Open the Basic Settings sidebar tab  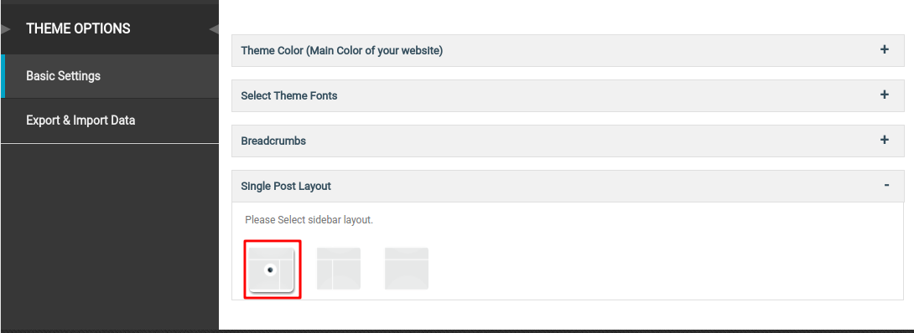pos(110,76)
